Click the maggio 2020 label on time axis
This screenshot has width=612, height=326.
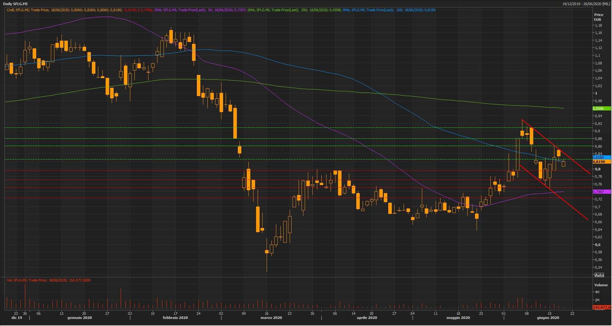458,318
